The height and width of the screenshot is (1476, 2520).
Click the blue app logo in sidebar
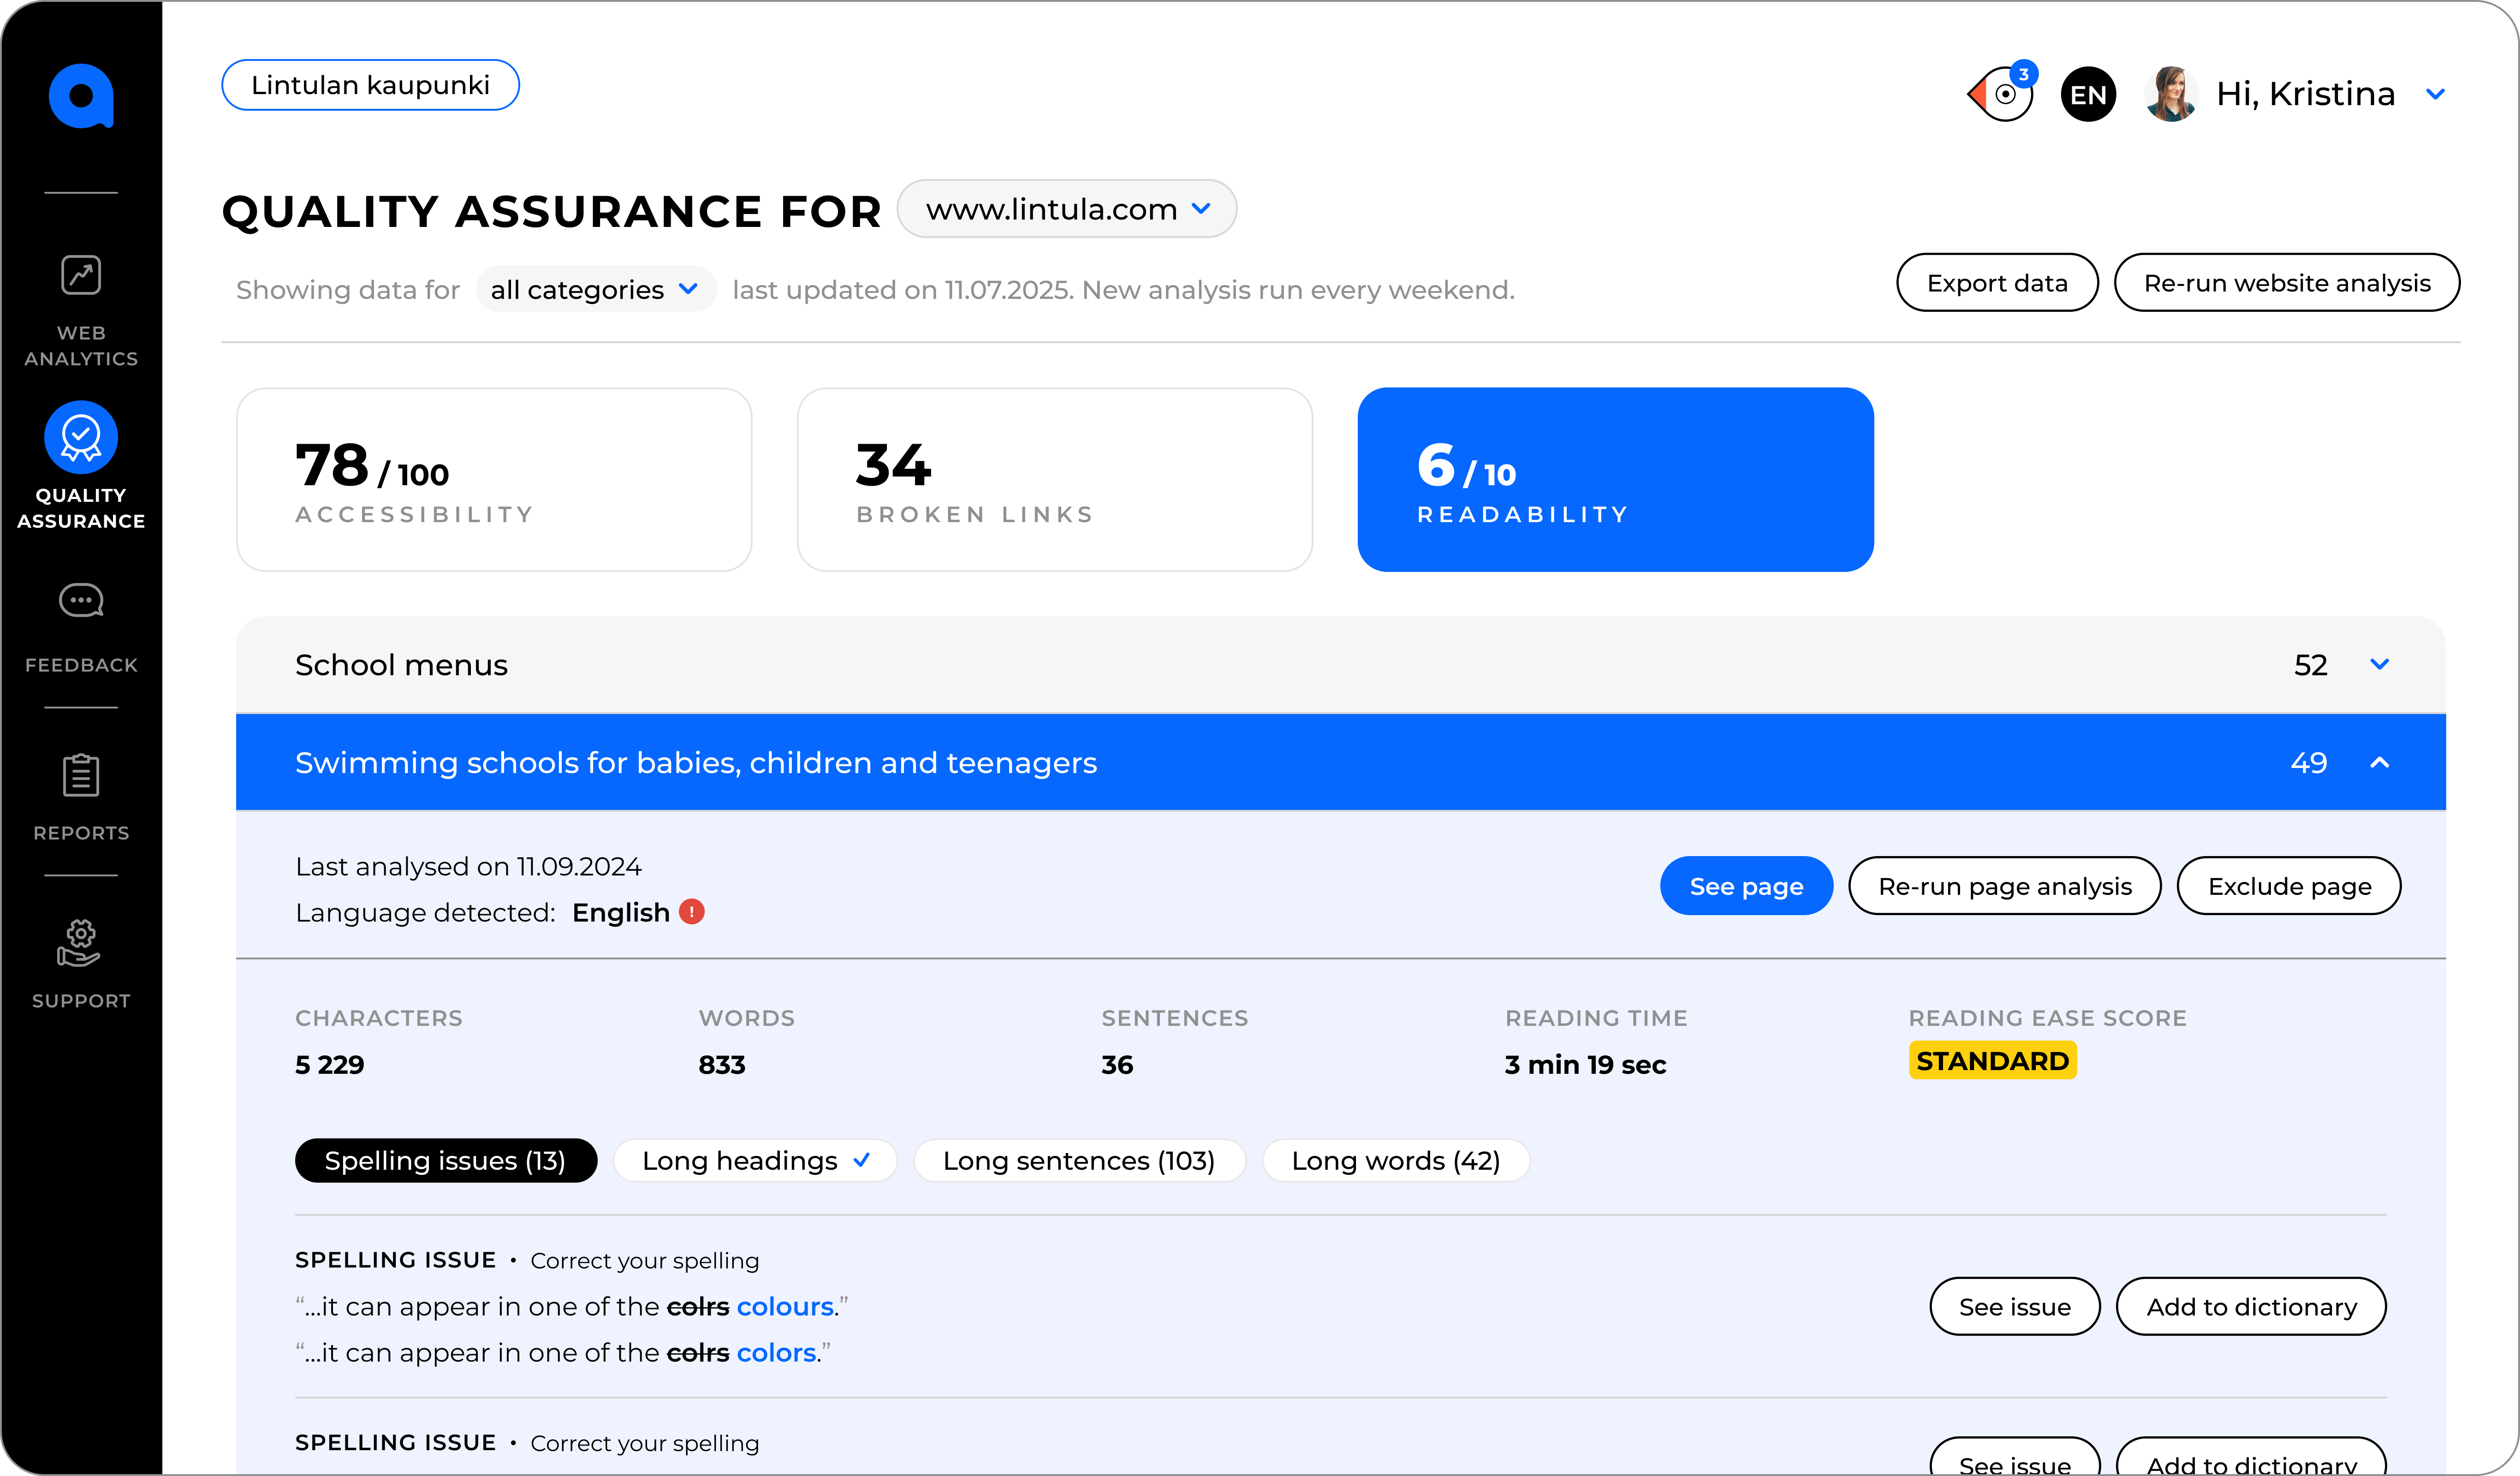[x=81, y=96]
